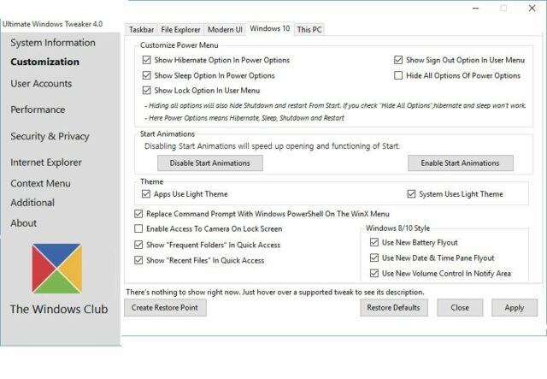The image size is (547, 379).
Task: Maximize the Ultimate Windows Tweaker window
Action: (x=503, y=8)
